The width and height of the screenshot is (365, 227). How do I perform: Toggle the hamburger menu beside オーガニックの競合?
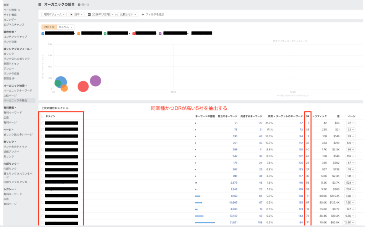[x=40, y=5]
